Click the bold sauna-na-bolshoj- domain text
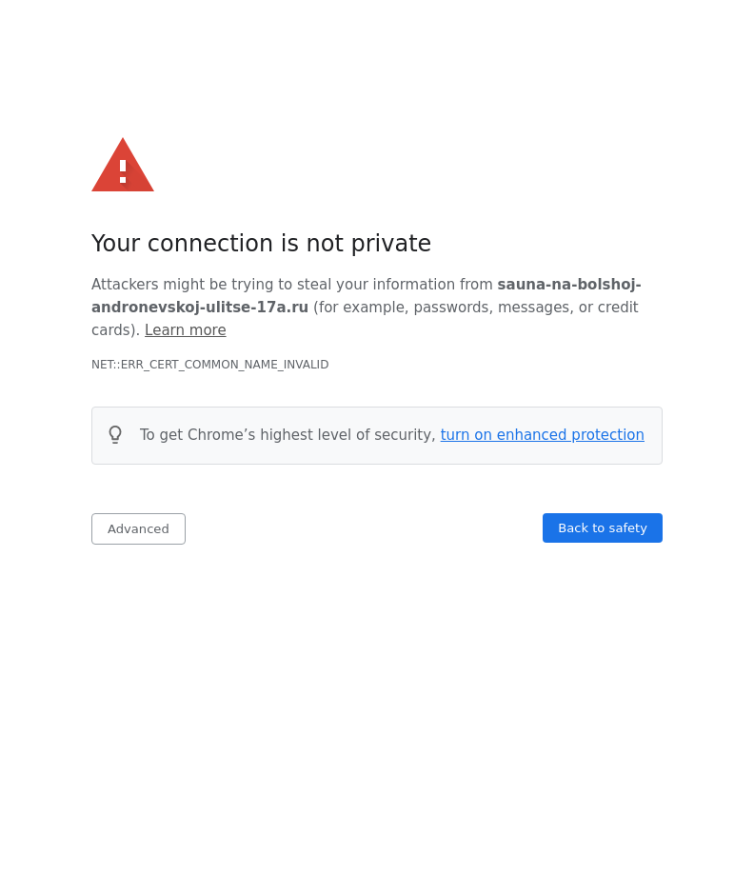The image size is (754, 875). click(568, 285)
